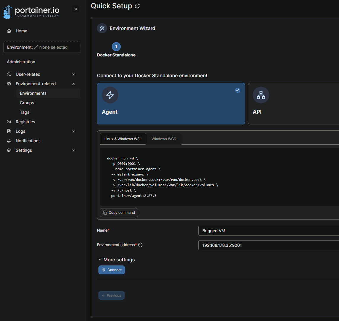Viewport: 339px width, 321px height.
Task: Click the Docker Standalone step label
Action: coord(116,55)
